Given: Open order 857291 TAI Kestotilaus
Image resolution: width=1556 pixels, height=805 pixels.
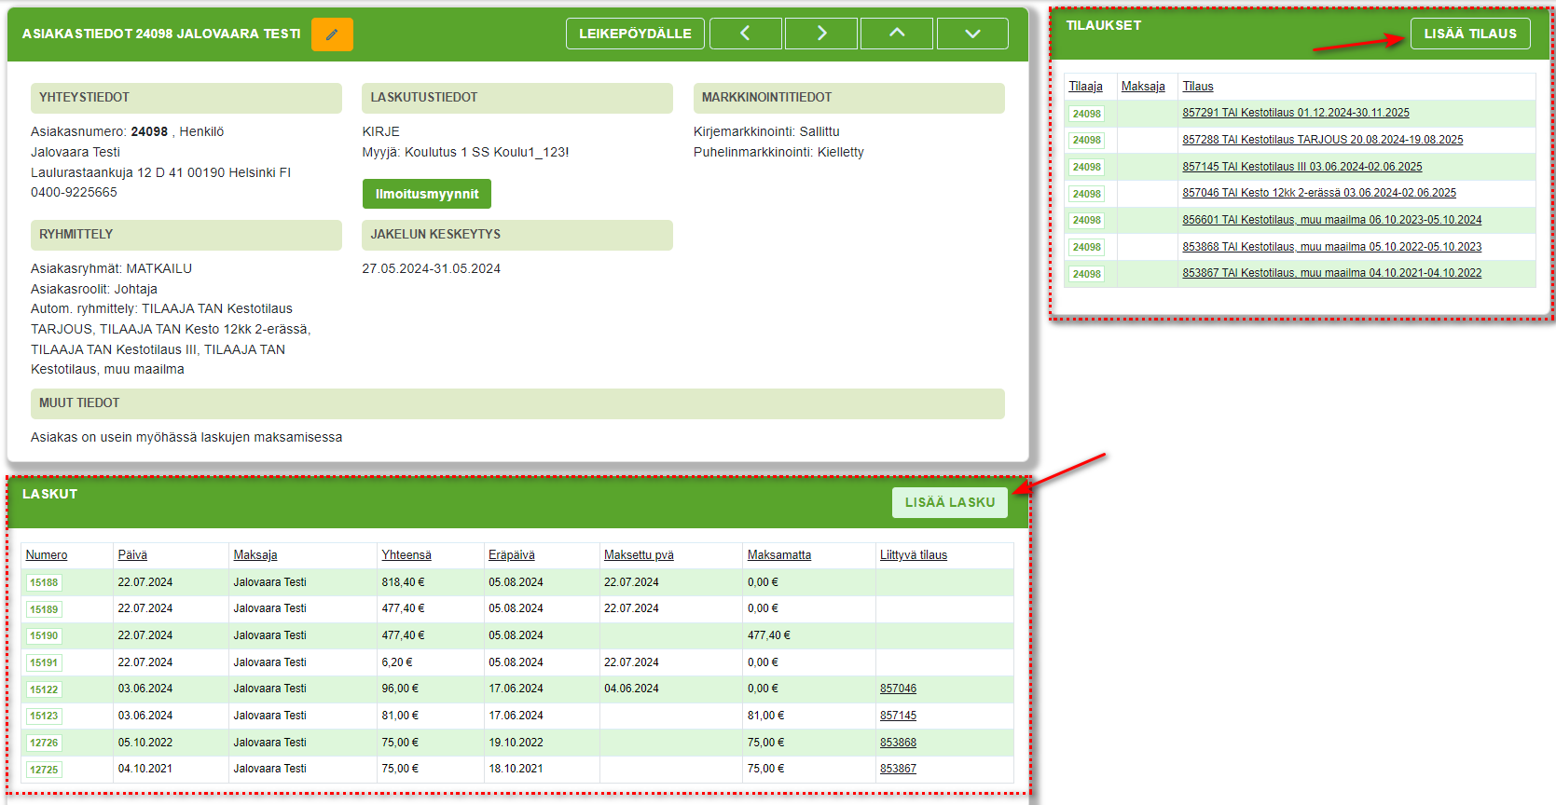Looking at the screenshot, I should coord(1296,113).
